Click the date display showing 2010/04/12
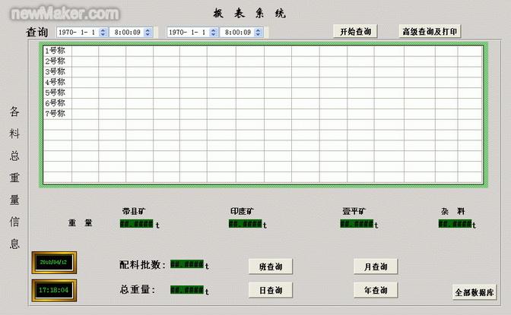511x315 pixels. tap(54, 263)
